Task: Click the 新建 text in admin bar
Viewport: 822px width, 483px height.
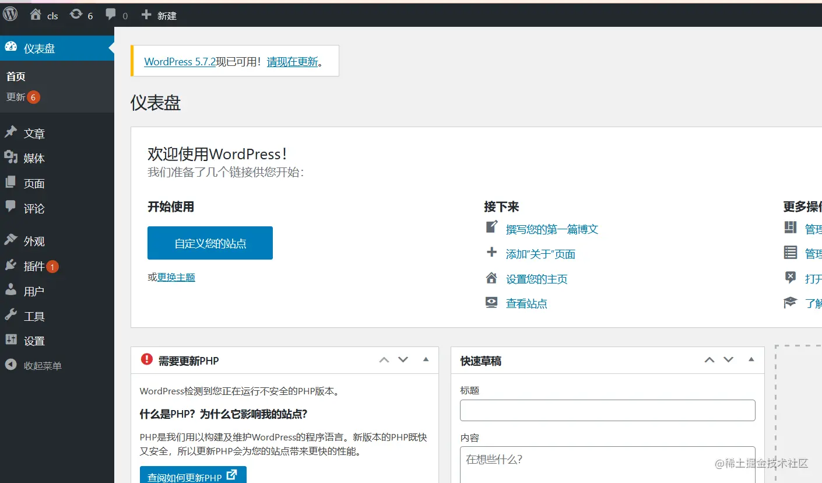Action: click(x=167, y=16)
